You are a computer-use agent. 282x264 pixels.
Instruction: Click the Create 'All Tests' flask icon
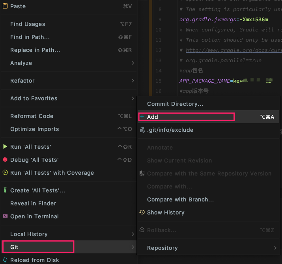click(5, 190)
